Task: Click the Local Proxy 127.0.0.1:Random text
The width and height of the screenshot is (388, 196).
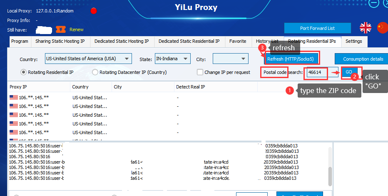Action: coord(40,11)
